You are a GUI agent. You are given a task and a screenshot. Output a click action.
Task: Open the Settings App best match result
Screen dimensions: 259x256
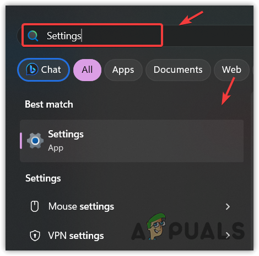coord(132,141)
